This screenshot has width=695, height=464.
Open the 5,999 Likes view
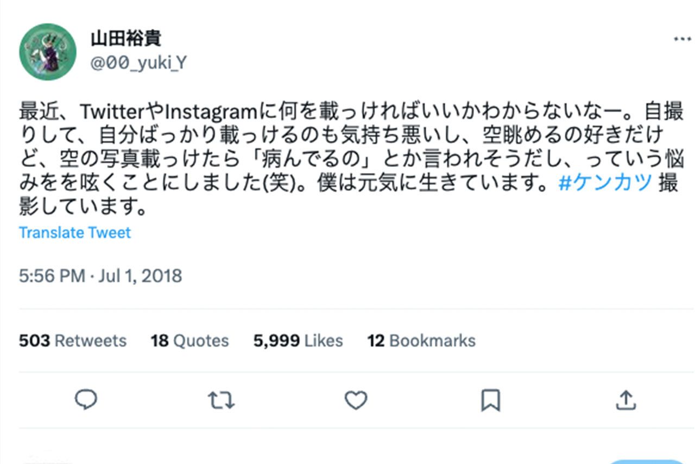pos(297,341)
